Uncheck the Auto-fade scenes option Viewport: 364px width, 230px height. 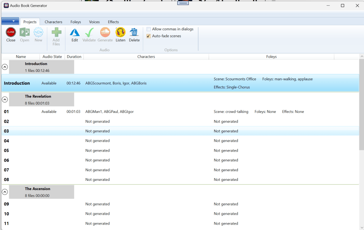[x=149, y=36]
